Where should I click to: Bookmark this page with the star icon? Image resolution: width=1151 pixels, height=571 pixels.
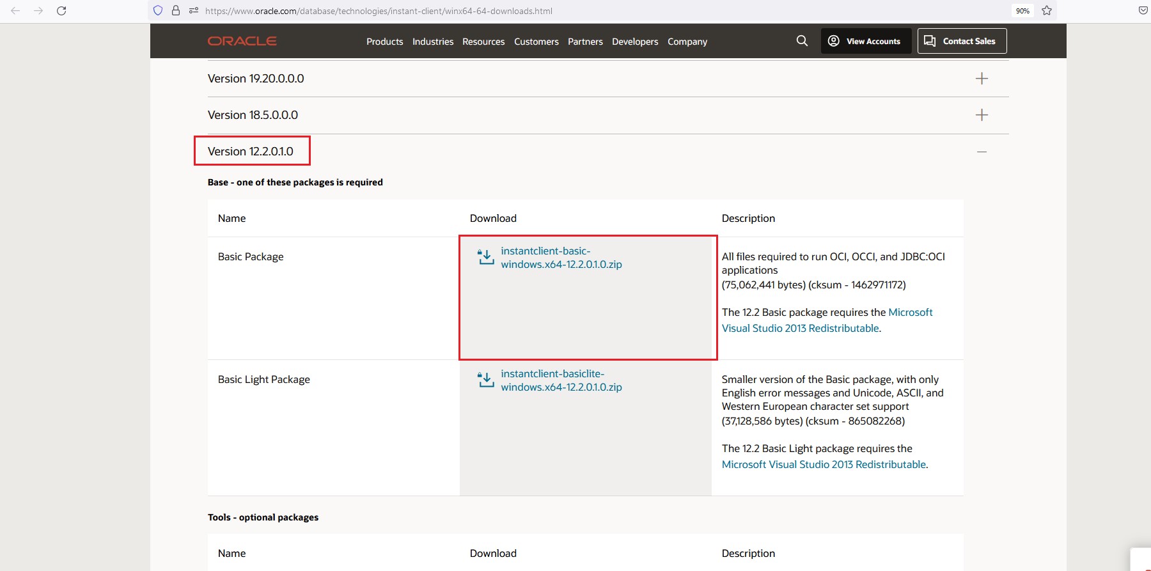(1047, 11)
